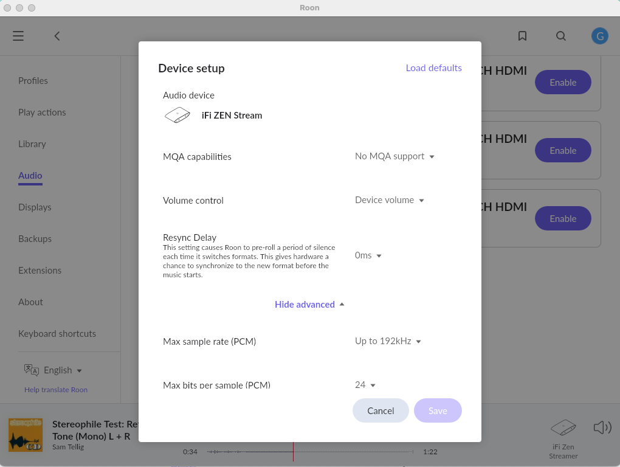Click the search magnifier icon
The image size is (620, 467).
tap(561, 36)
